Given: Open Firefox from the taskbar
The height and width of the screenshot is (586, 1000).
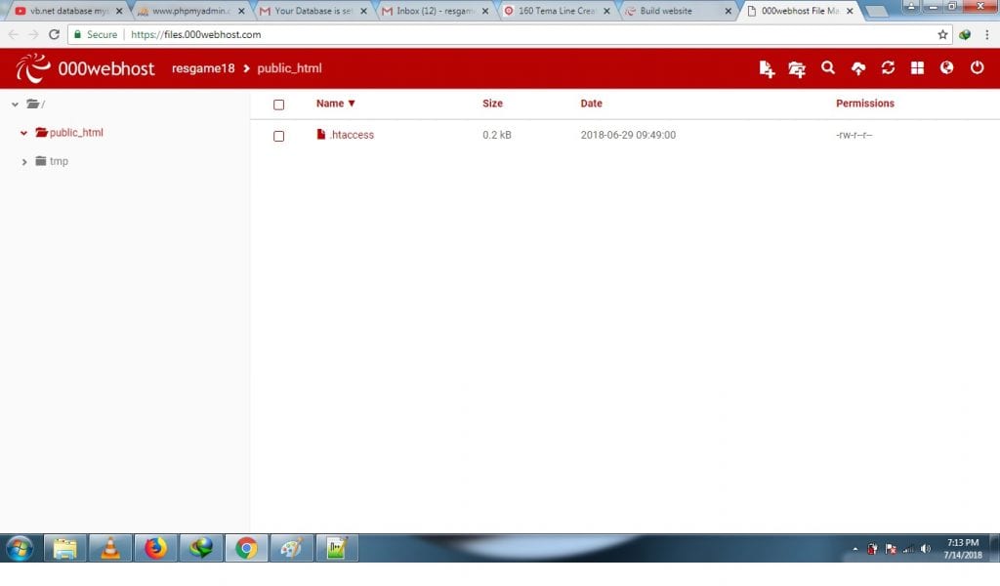Looking at the screenshot, I should (155, 548).
